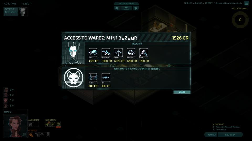Sell the Seed program for 175 CR
The height and width of the screenshot is (141, 252).
tap(93, 52)
